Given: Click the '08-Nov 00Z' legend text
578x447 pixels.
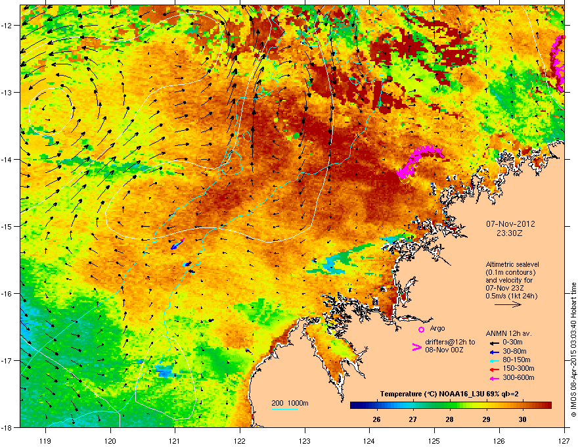Looking at the screenshot, I should click(x=444, y=350).
